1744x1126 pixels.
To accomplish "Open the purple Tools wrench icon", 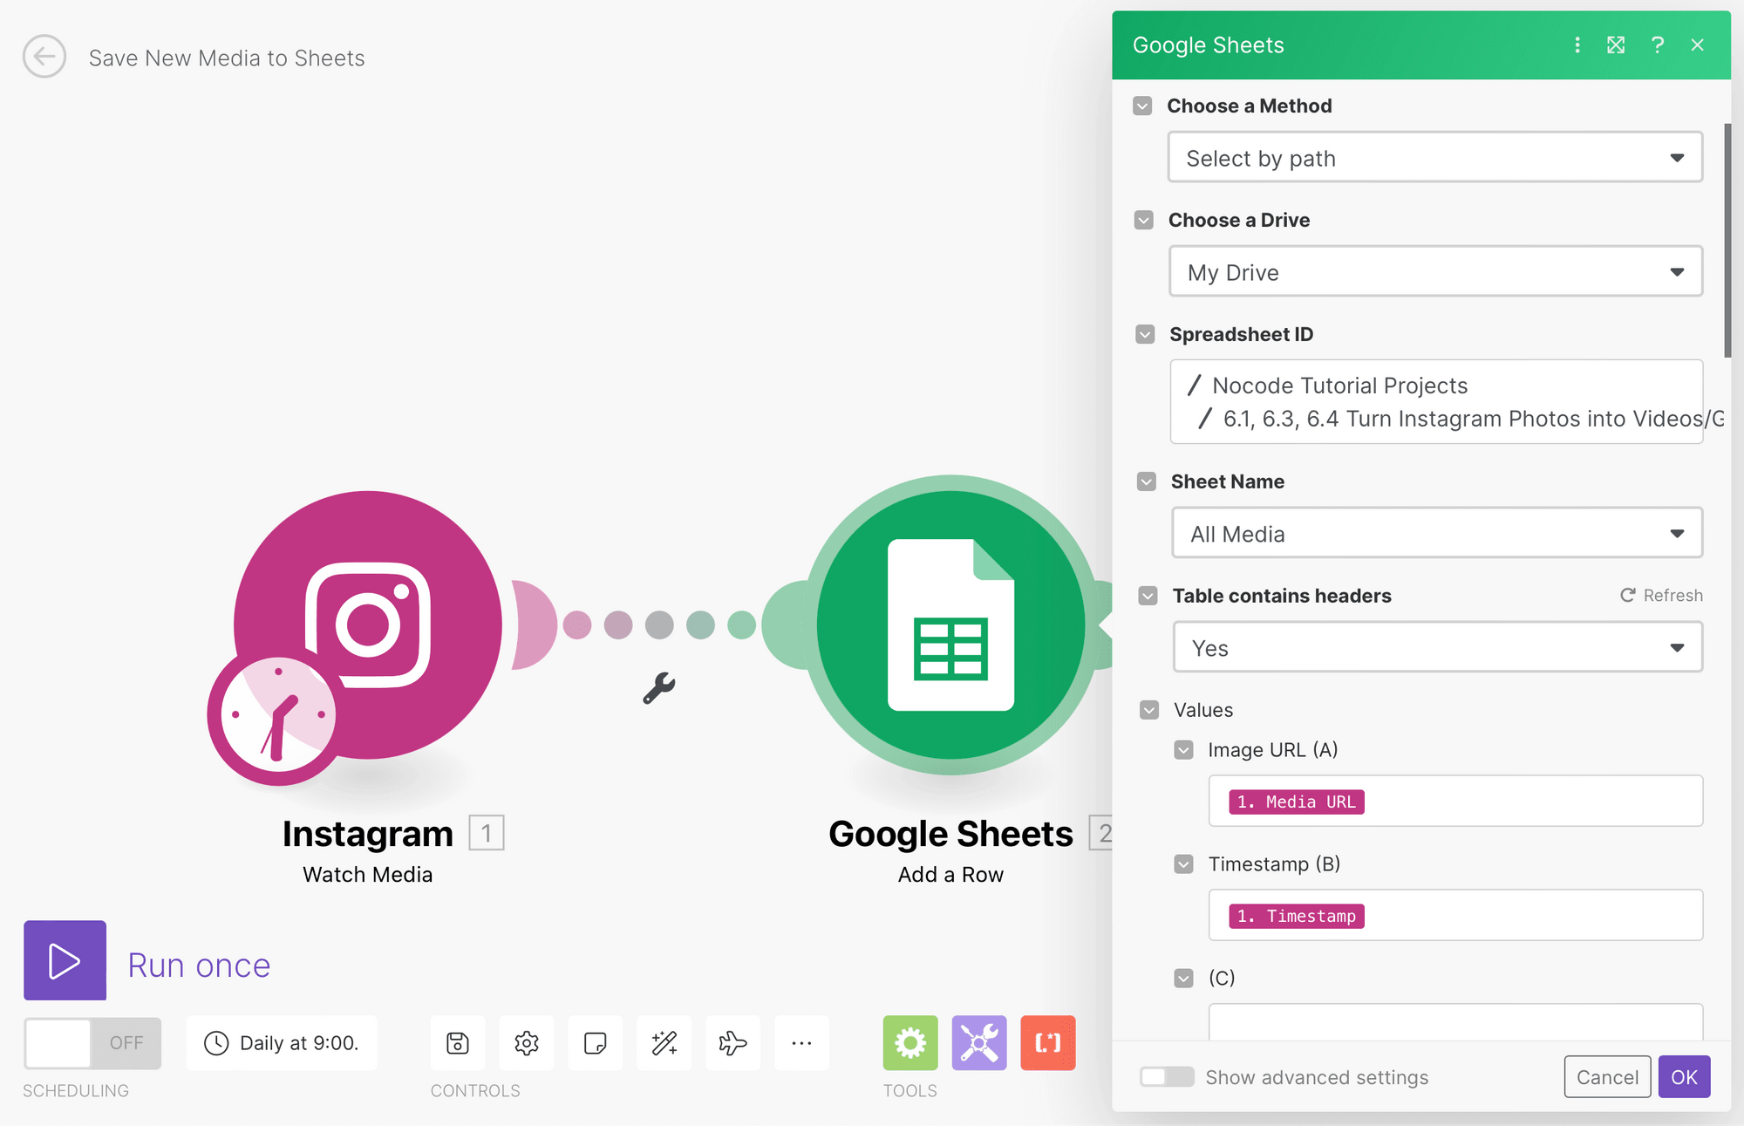I will click(979, 1043).
